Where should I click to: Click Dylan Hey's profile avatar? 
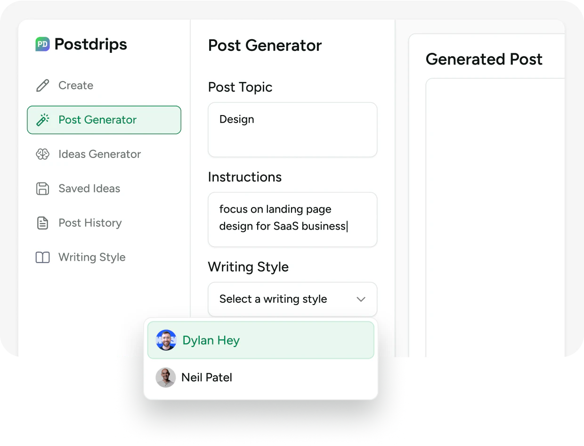click(166, 340)
